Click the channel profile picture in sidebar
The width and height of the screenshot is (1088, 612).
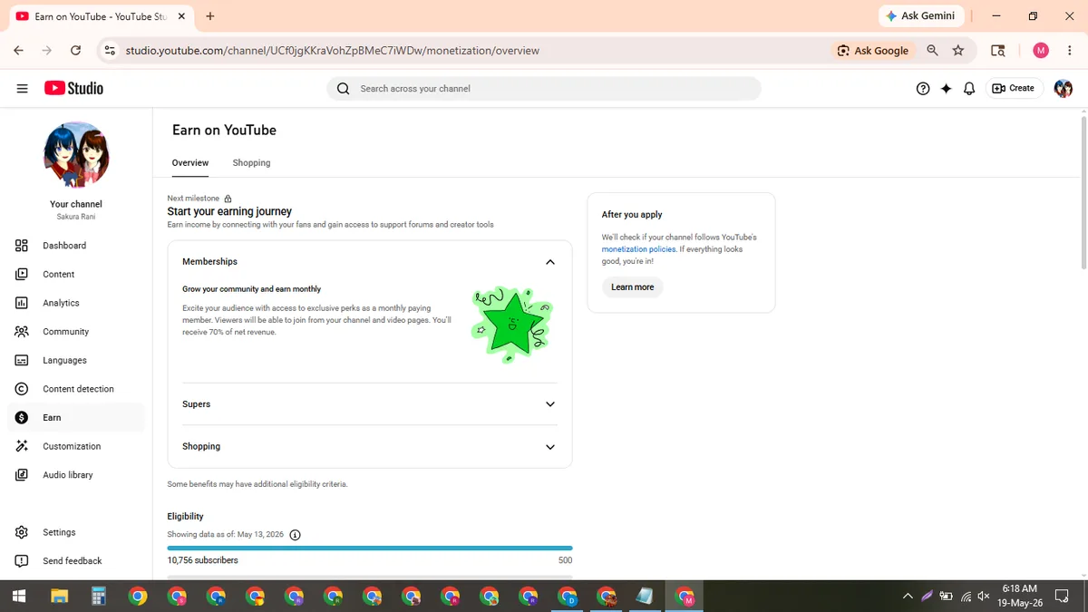pos(76,154)
